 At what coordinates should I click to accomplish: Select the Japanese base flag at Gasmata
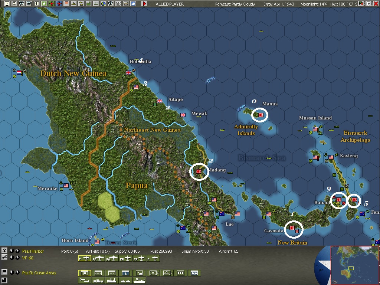[292, 228]
